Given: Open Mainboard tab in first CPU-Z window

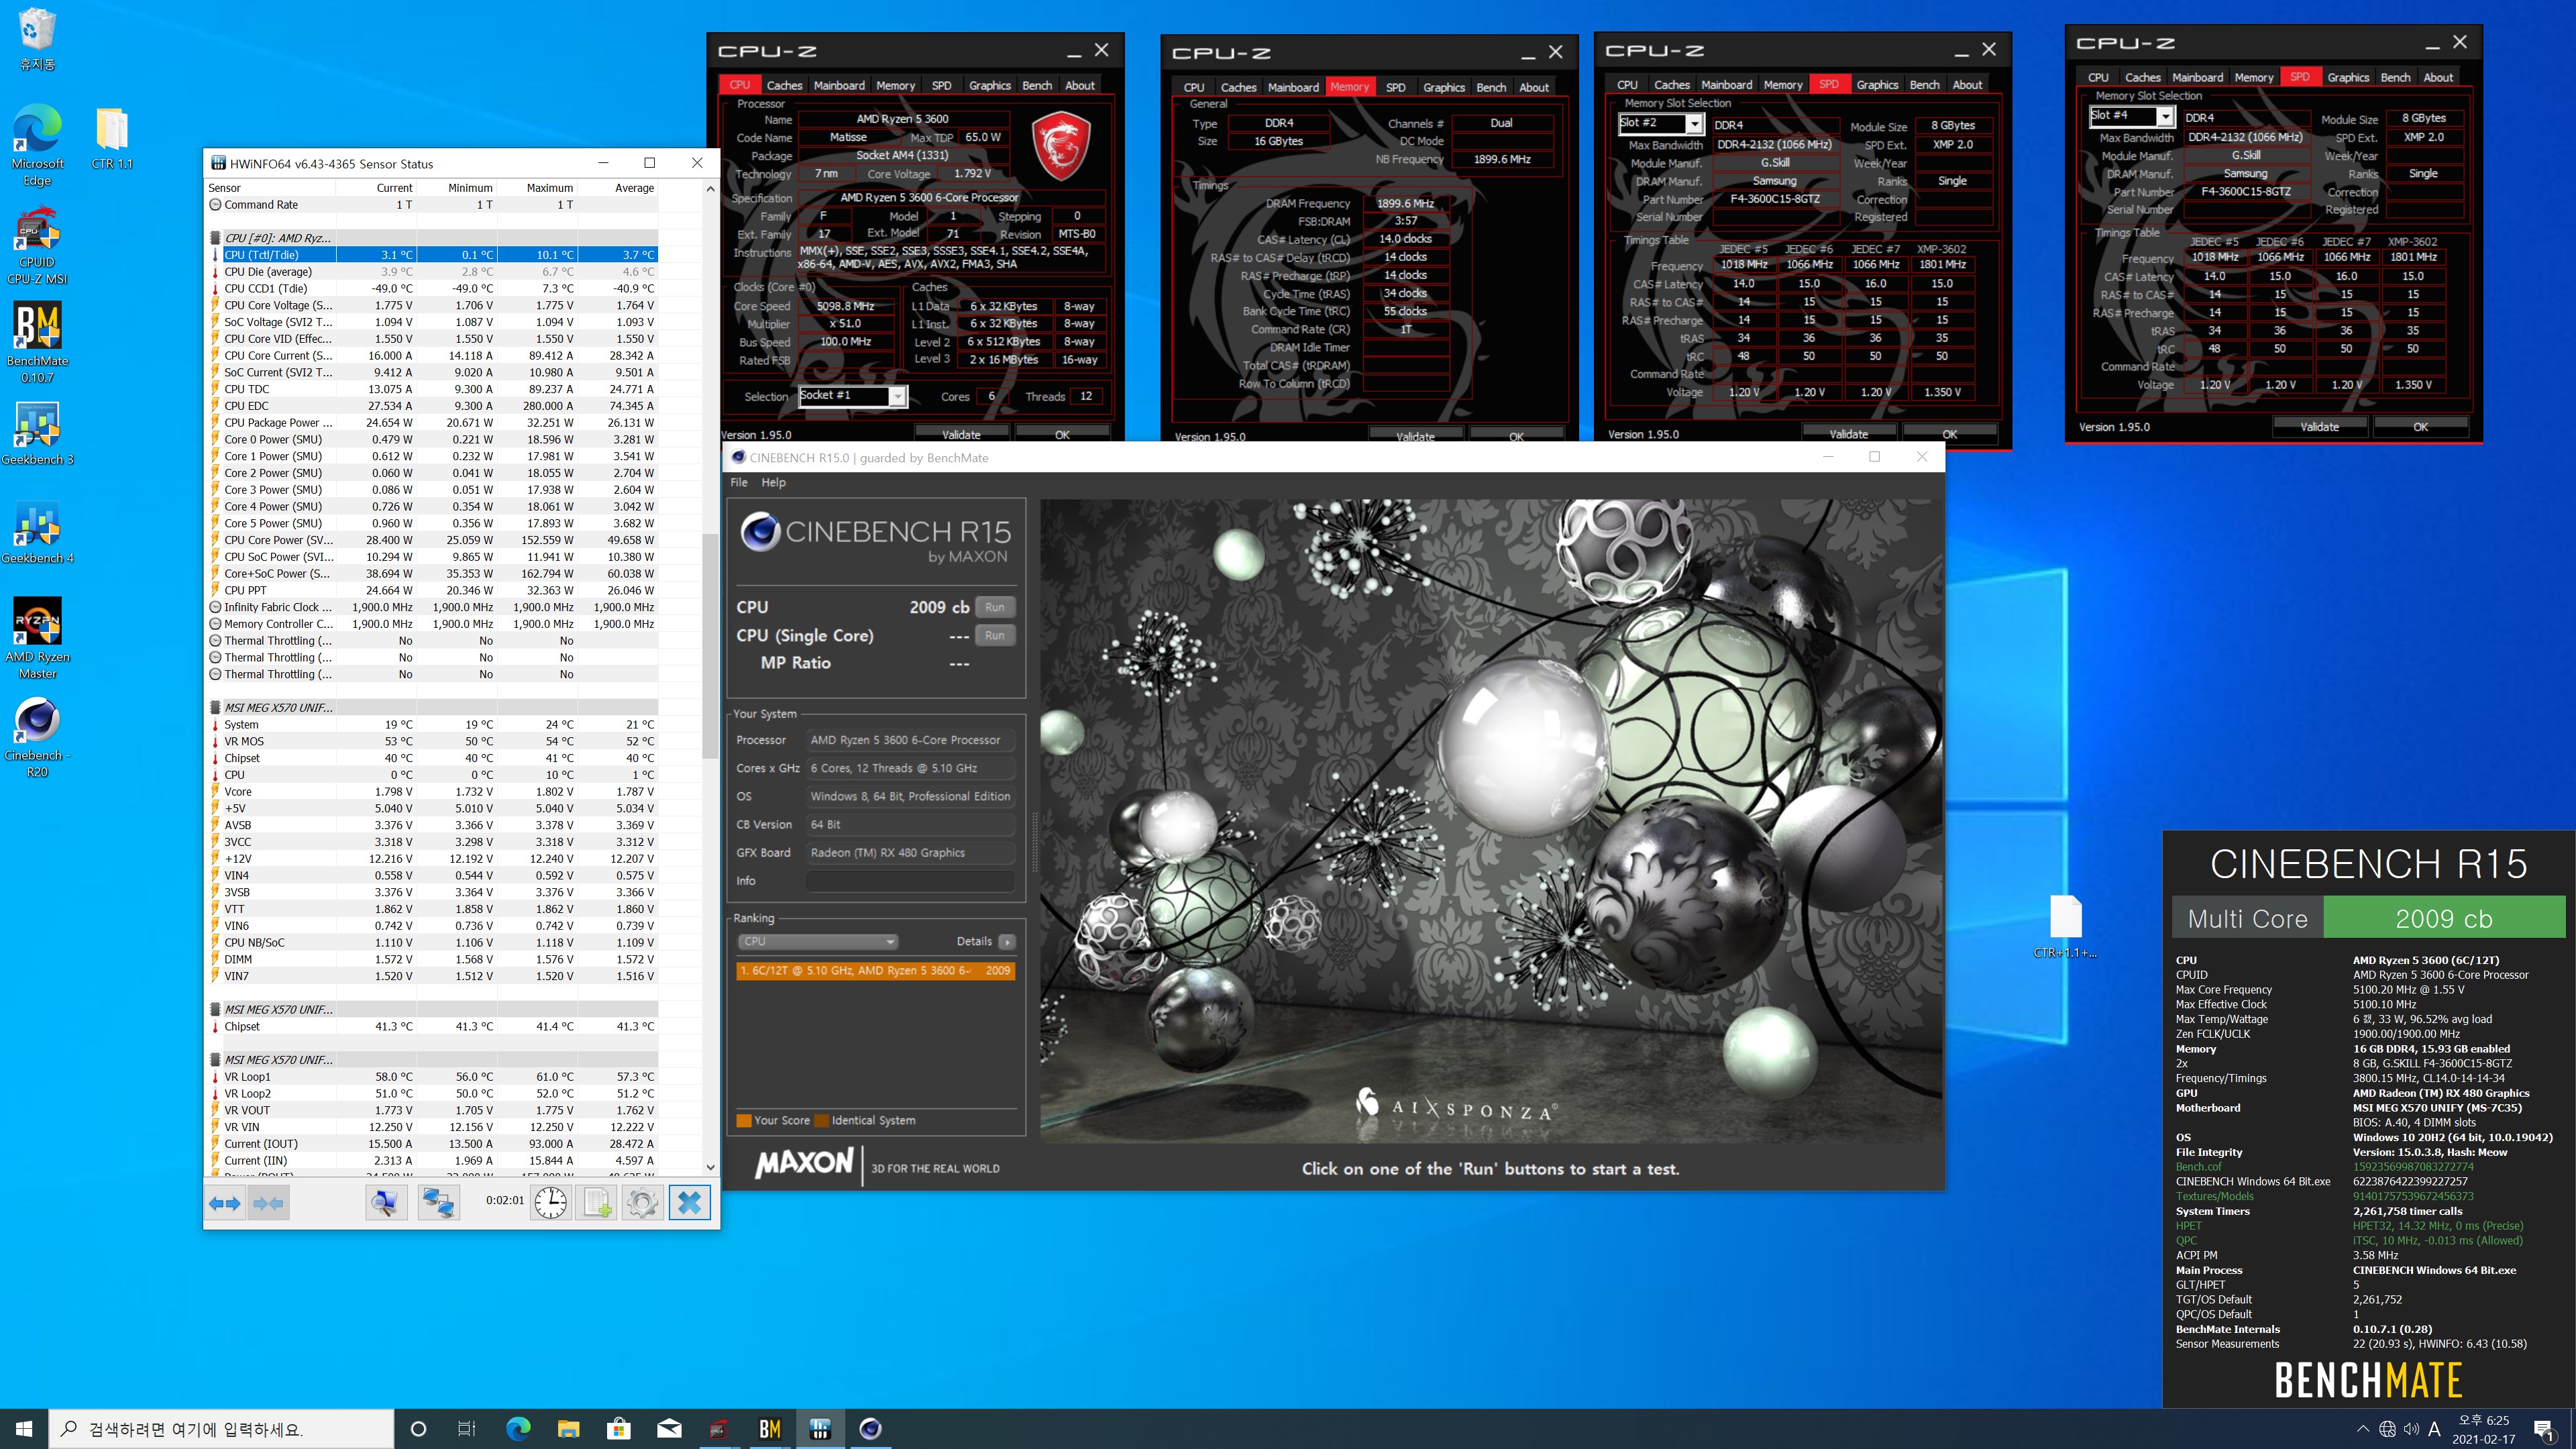Looking at the screenshot, I should click(839, 85).
